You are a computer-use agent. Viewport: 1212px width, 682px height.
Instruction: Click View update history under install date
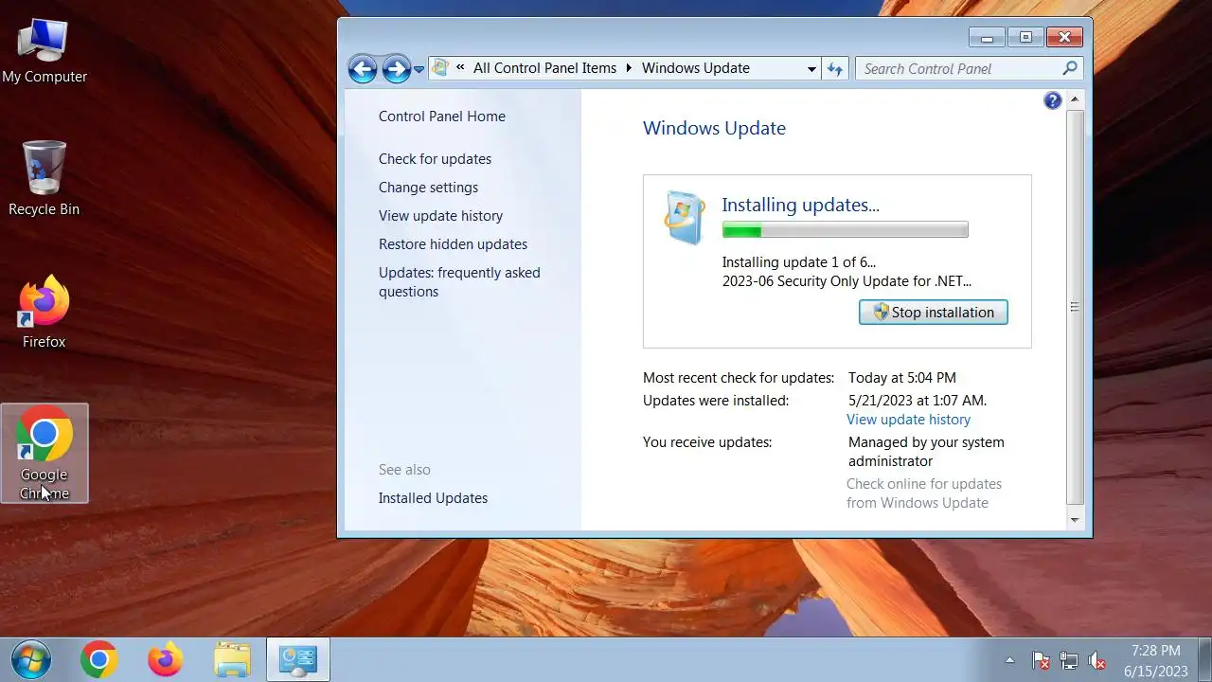pos(908,420)
